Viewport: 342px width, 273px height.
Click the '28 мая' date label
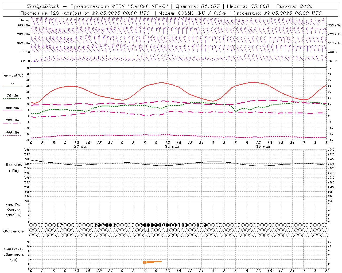pyautogui.click(x=172, y=147)
